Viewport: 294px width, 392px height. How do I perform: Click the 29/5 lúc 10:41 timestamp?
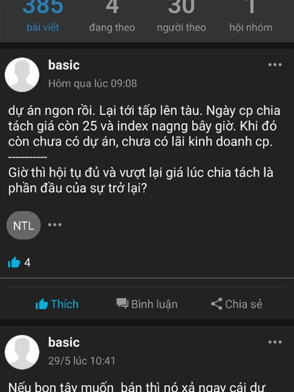tap(82, 361)
